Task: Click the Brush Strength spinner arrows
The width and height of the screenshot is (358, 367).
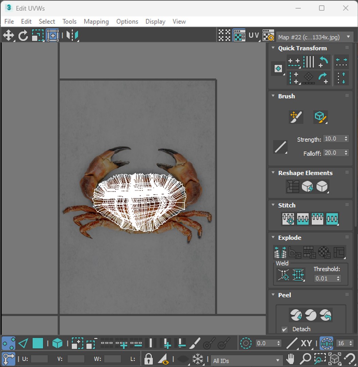Action: [346, 139]
